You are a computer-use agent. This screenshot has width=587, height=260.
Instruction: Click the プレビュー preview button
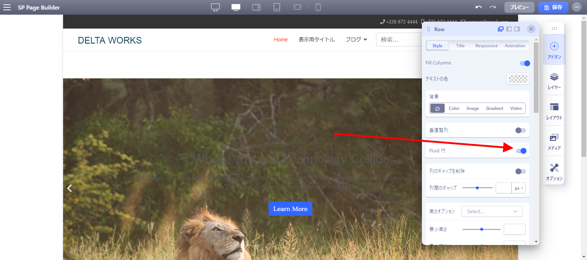pyautogui.click(x=519, y=7)
